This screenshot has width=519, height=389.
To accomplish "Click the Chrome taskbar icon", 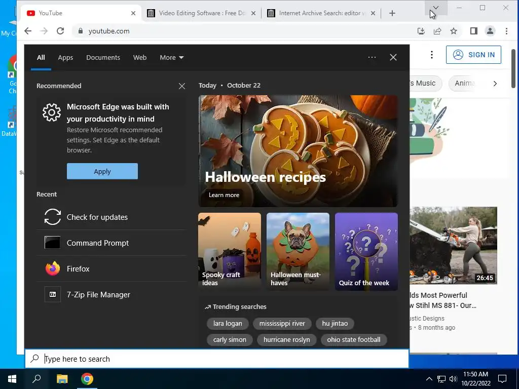I will 87,379.
